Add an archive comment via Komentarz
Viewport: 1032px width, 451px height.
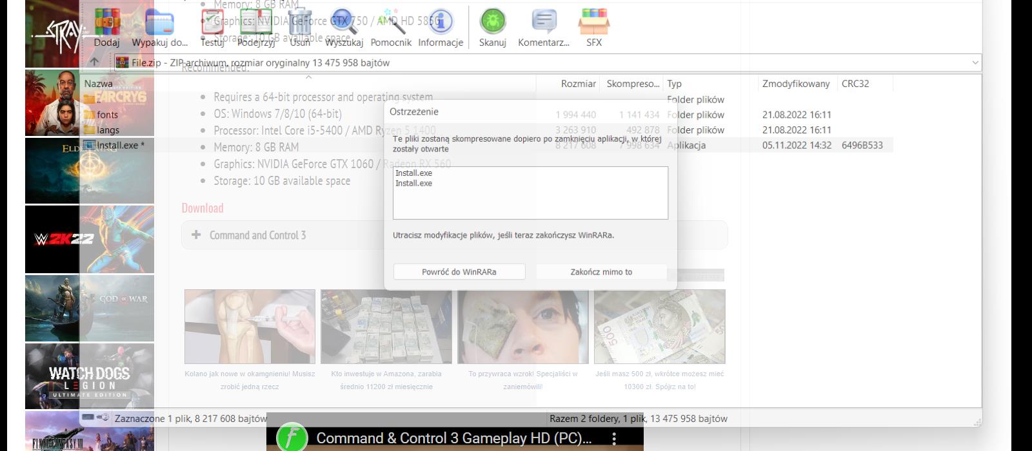coord(544,26)
